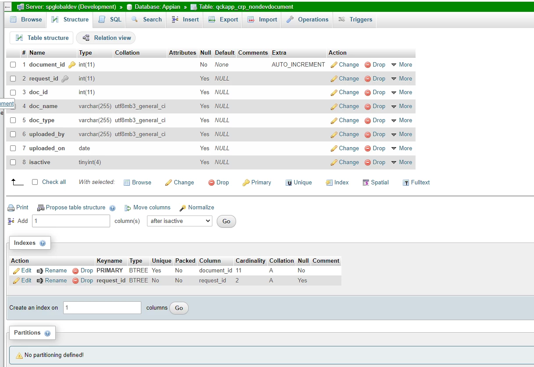534x367 pixels.
Task: Click the help icon next to Indexes
Action: [x=43, y=243]
